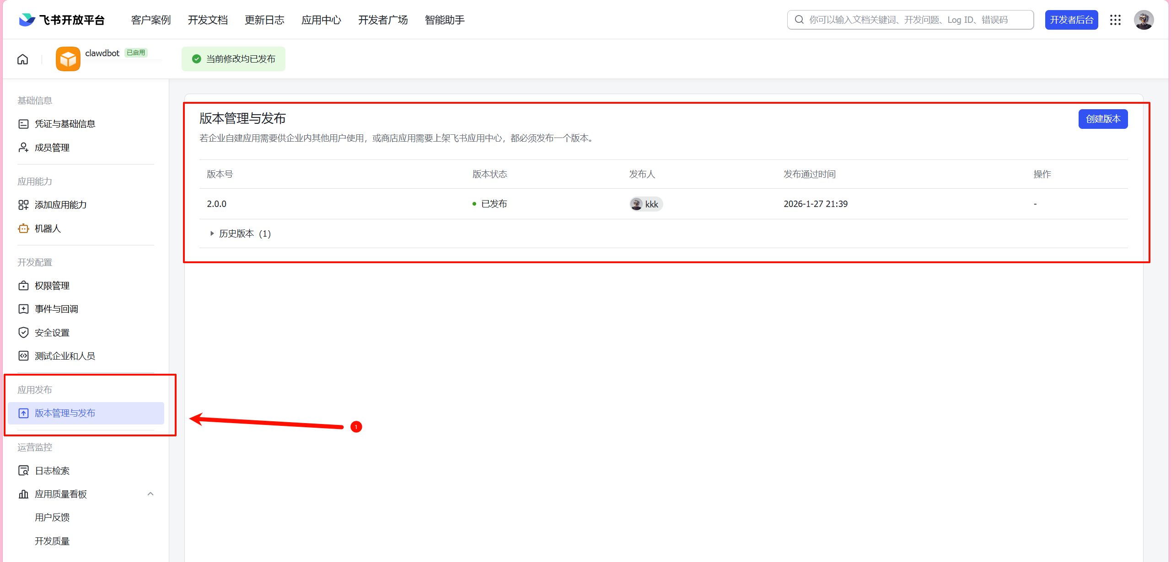Image resolution: width=1171 pixels, height=562 pixels.
Task: Open 开发者后台
Action: pyautogui.click(x=1071, y=20)
